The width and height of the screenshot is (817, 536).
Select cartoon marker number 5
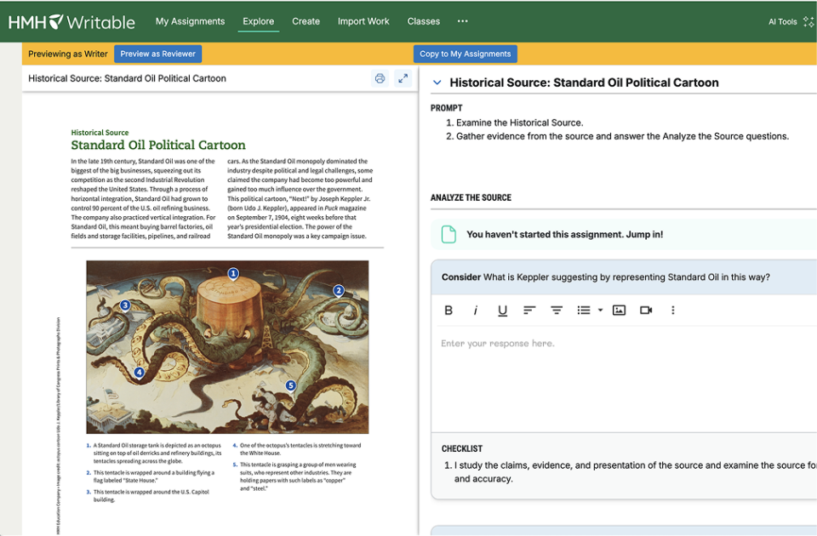pyautogui.click(x=291, y=385)
